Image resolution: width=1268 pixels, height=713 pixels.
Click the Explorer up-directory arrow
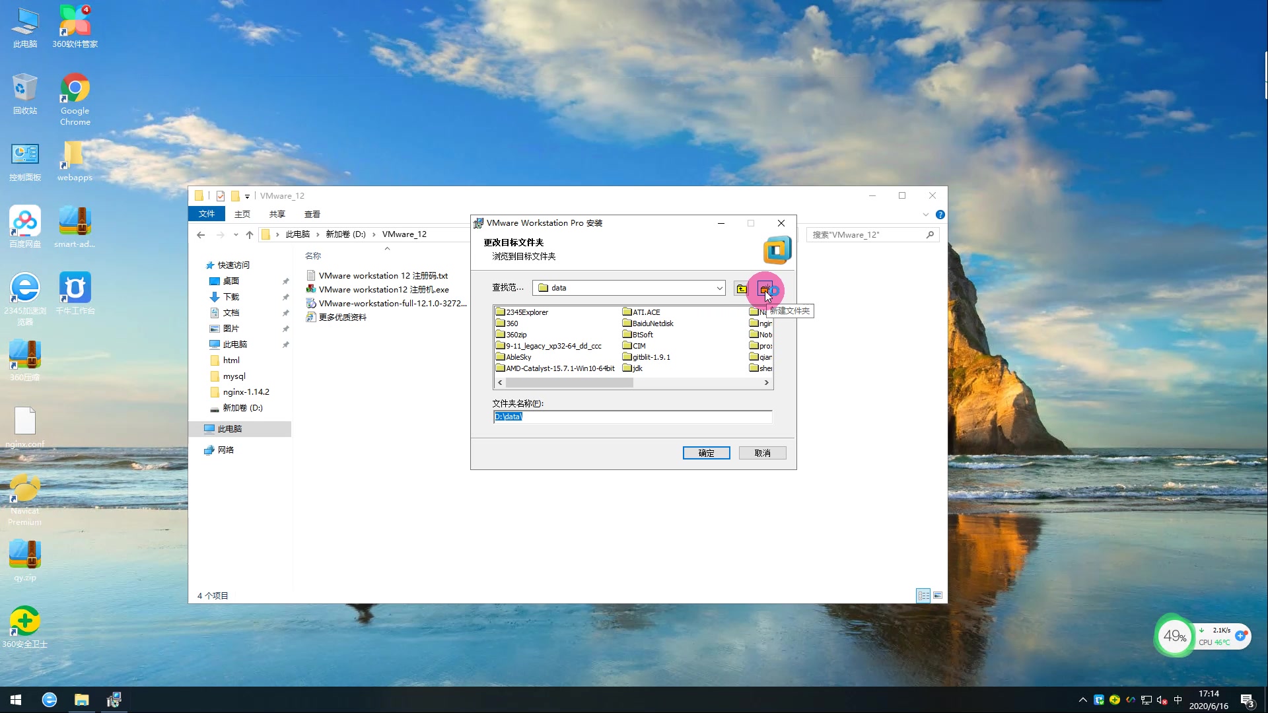249,235
